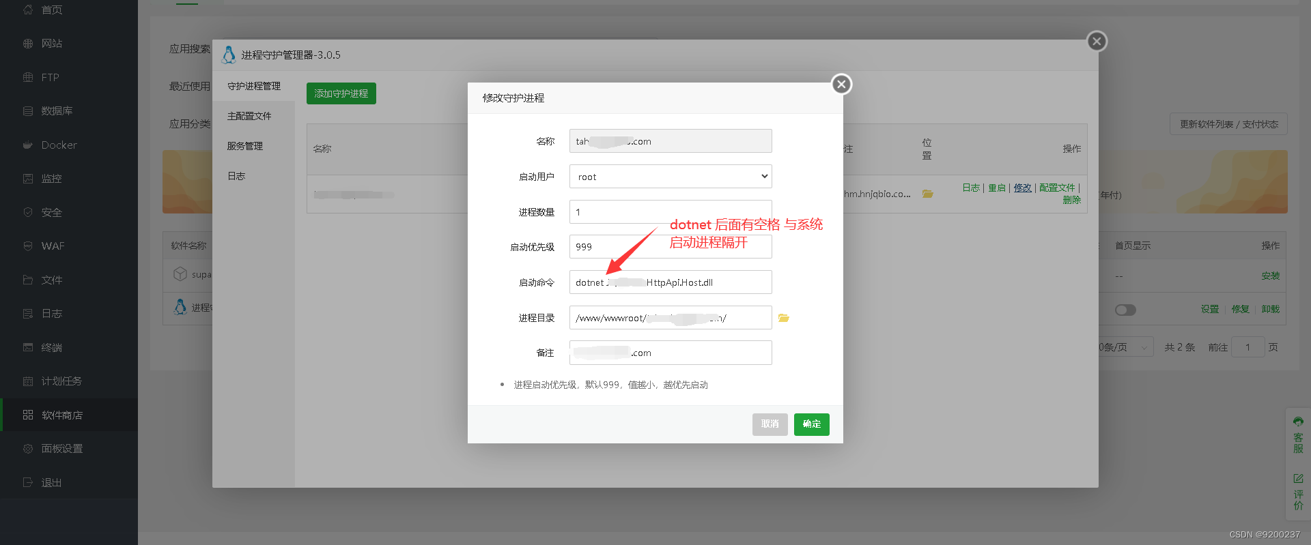Click the 卸载 uninstall link
Screen dimensions: 1311x545
(x=1271, y=309)
